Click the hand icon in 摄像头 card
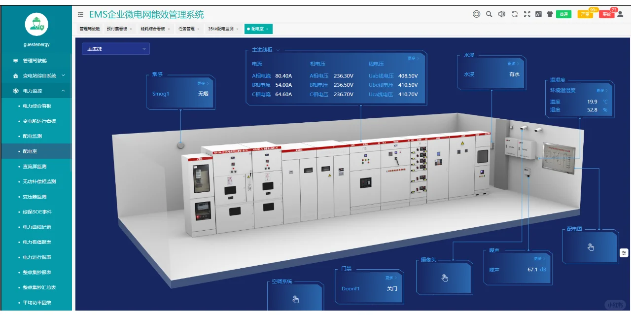The width and height of the screenshot is (631, 315). 445,278
